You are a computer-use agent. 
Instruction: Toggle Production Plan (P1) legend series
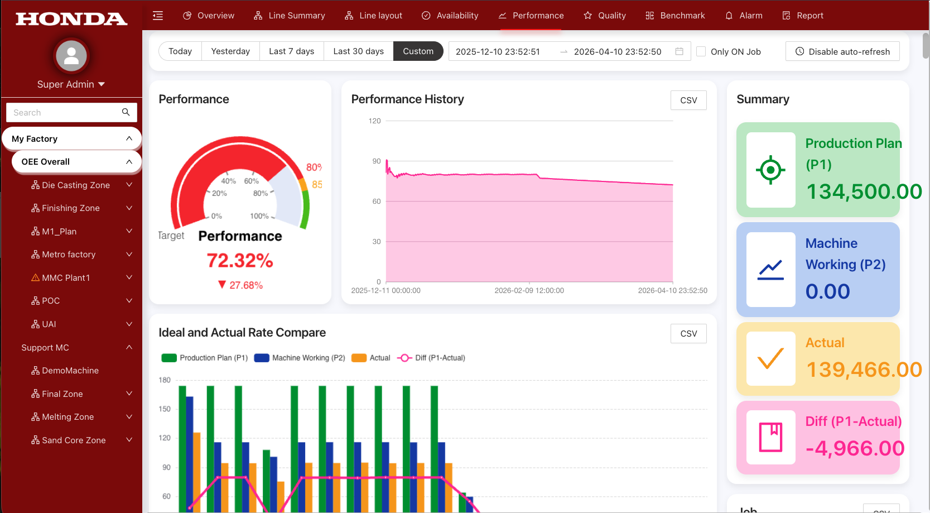[x=205, y=358]
